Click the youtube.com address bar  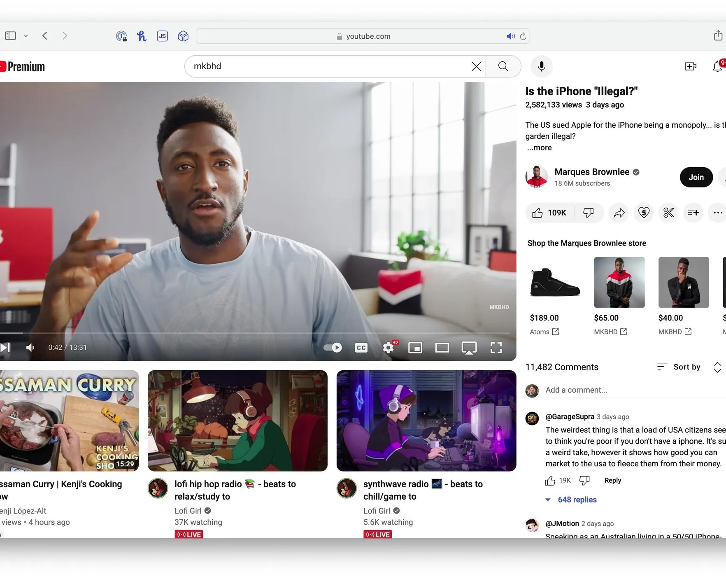point(363,36)
